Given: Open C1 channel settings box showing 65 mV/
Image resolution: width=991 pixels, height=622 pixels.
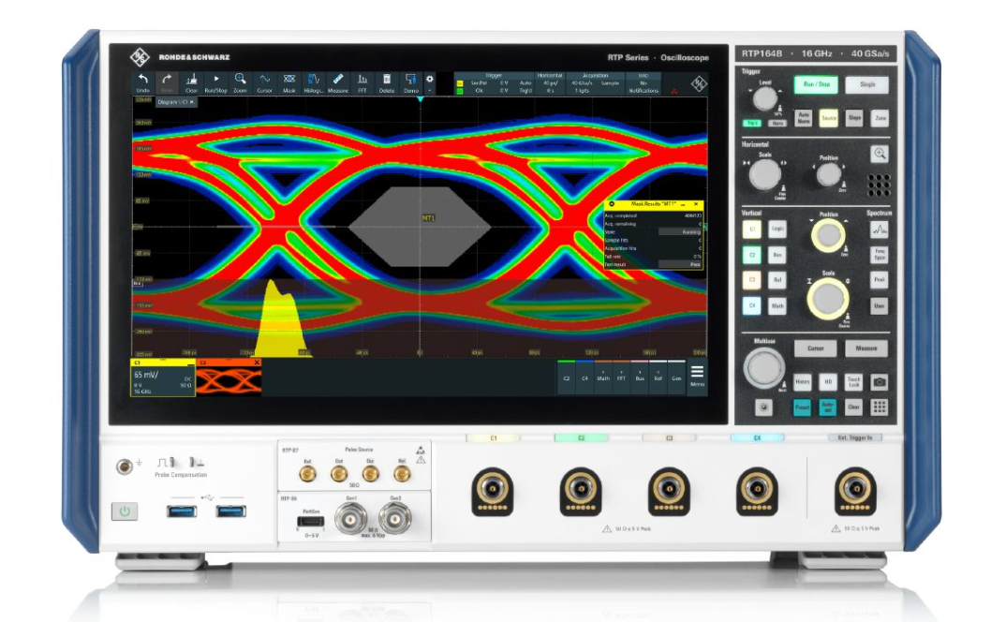Looking at the screenshot, I should [163, 378].
